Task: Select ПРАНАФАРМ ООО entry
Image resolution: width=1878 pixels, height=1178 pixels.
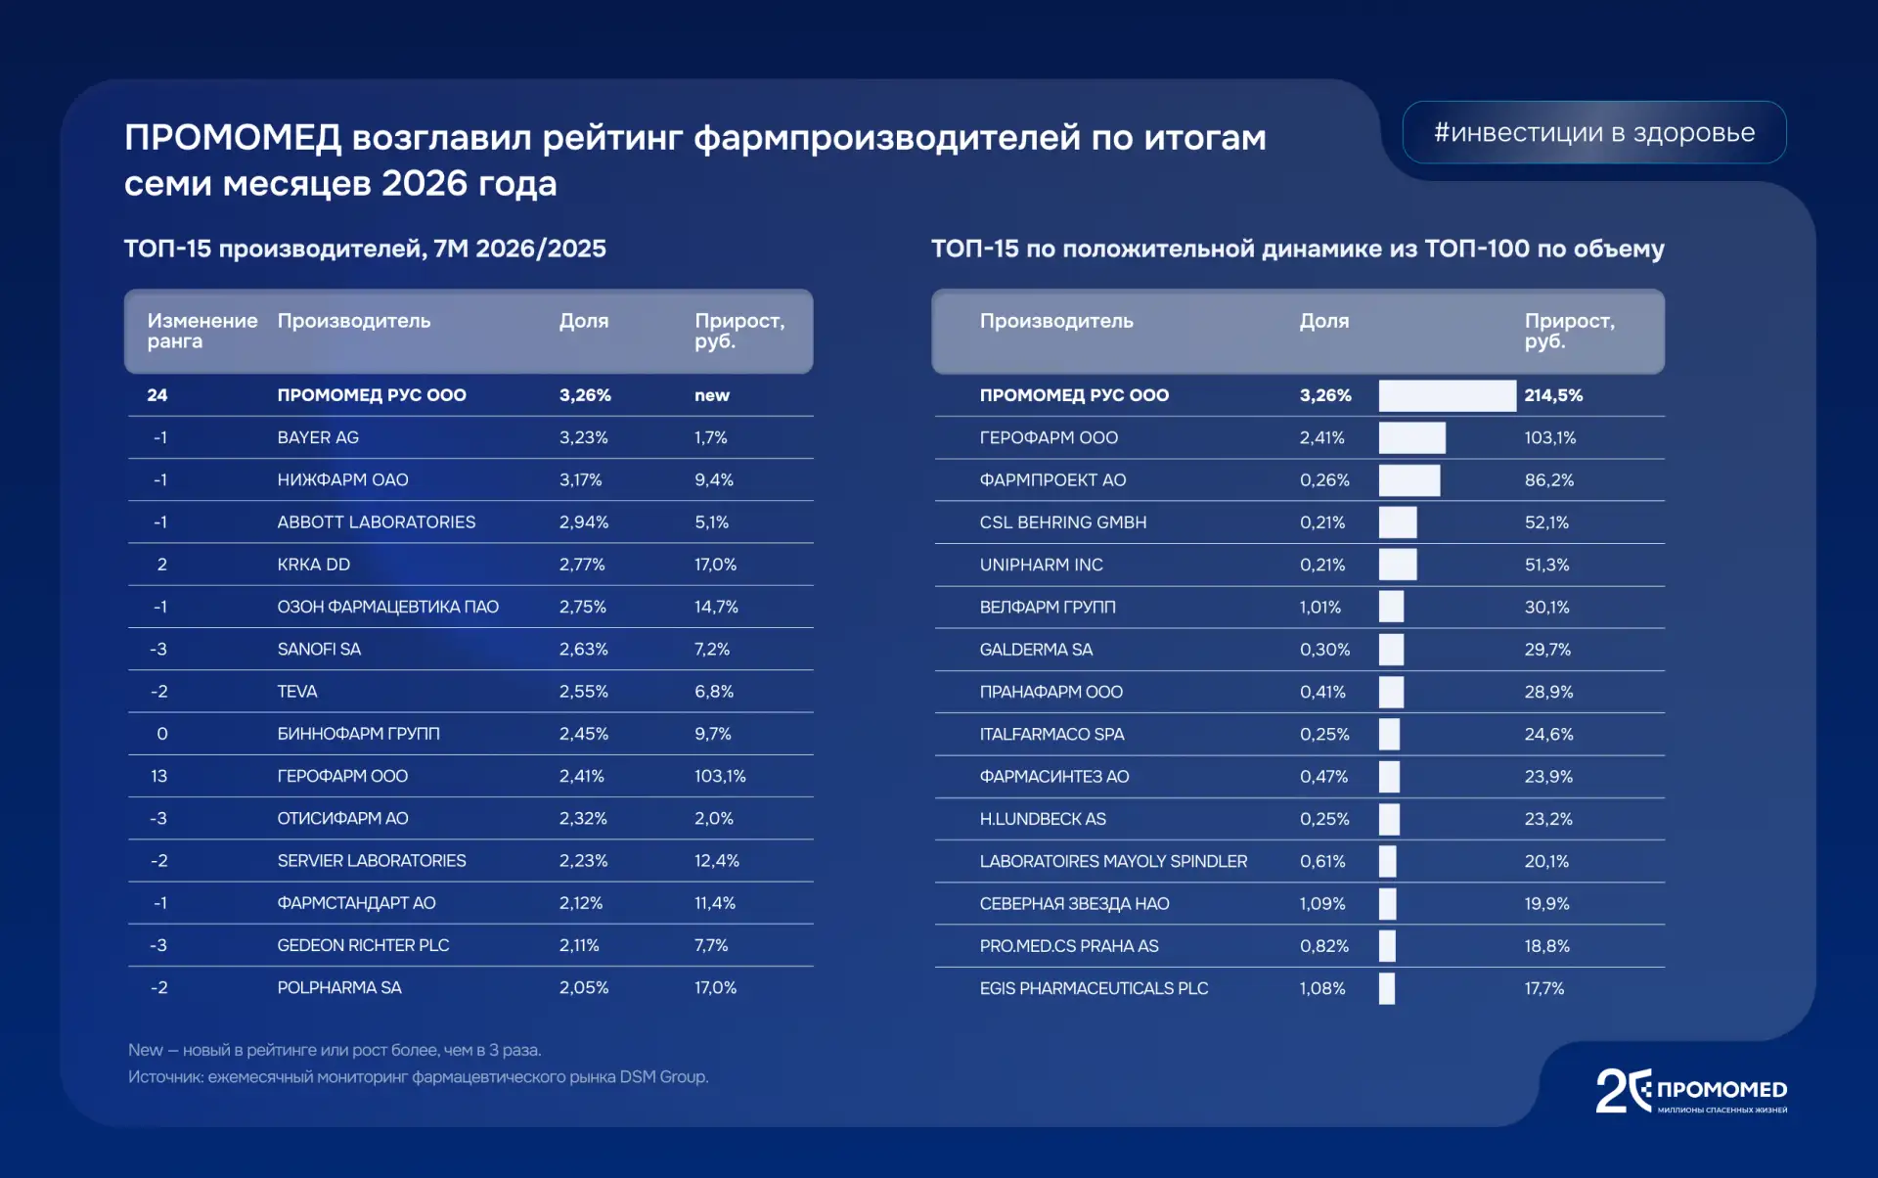Action: coord(1051,692)
